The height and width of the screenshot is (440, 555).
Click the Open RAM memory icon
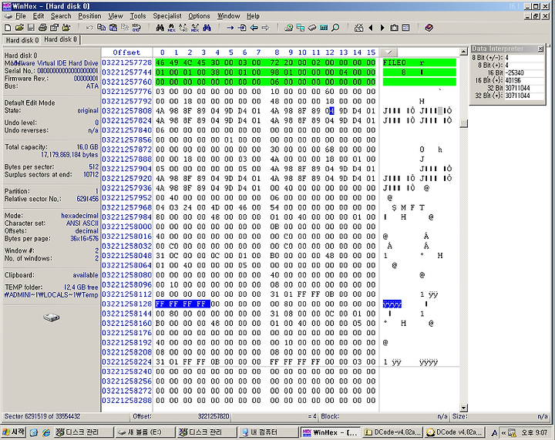[312, 28]
